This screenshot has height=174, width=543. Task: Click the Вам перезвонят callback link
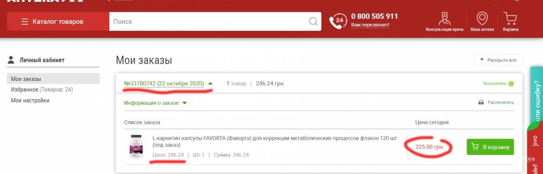coord(370,25)
